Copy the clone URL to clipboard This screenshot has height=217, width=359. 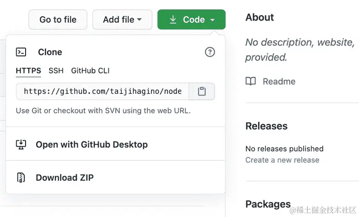(x=202, y=92)
